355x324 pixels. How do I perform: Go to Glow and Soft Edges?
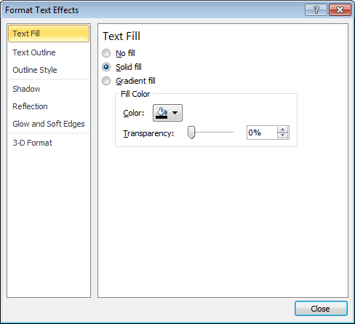click(49, 124)
